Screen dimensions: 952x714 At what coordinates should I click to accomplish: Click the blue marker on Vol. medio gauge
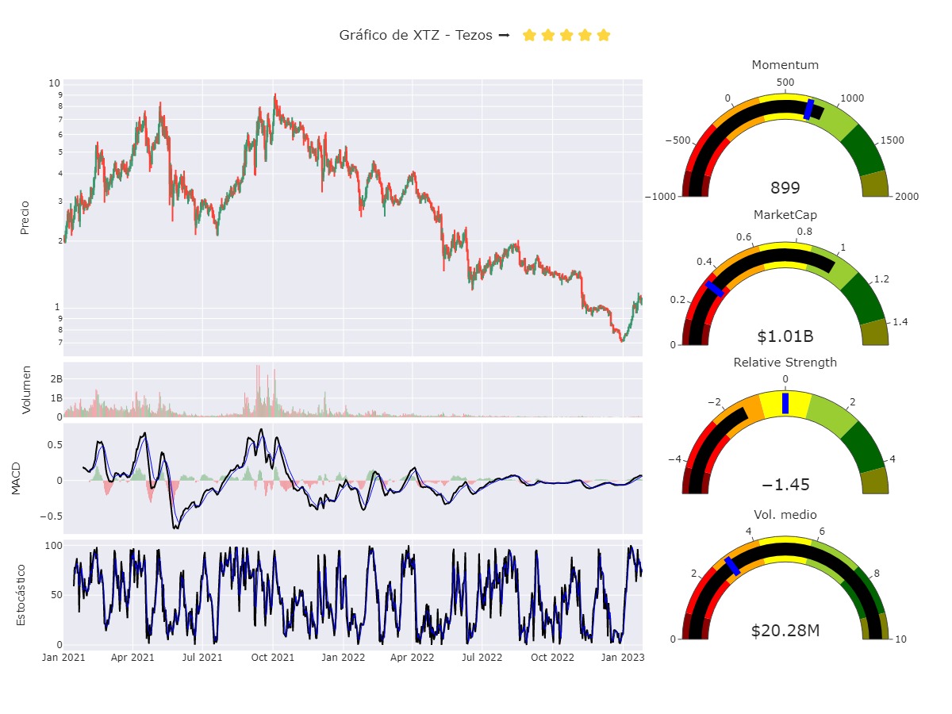point(732,566)
